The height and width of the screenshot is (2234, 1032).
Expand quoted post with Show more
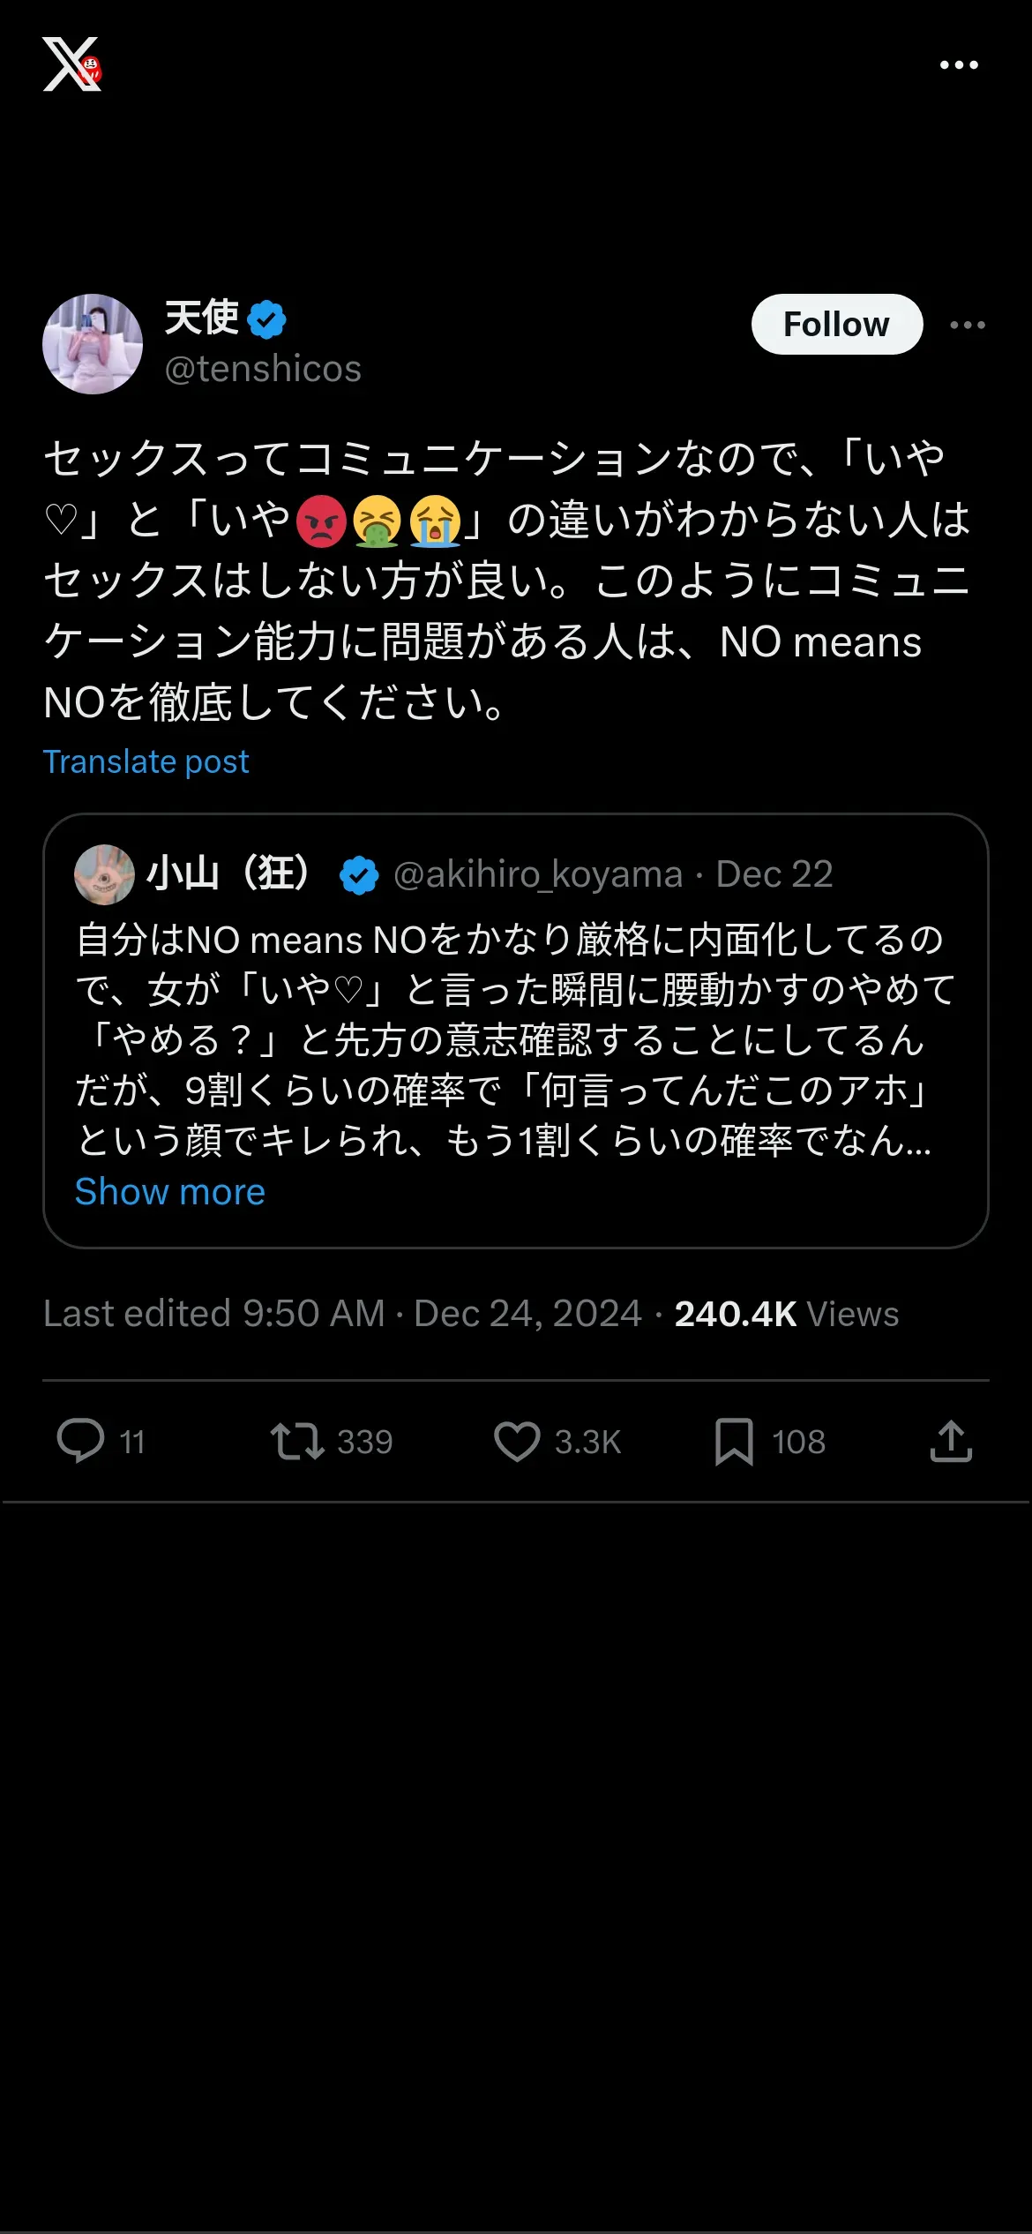click(170, 1192)
